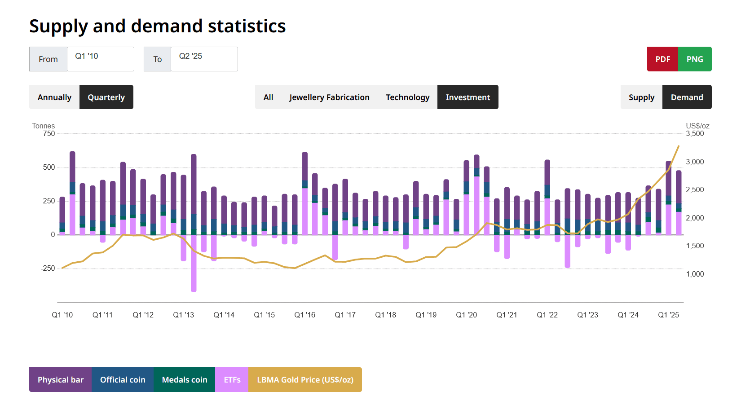741x396 pixels.
Task: Select Quarterly time interval
Action: click(106, 97)
